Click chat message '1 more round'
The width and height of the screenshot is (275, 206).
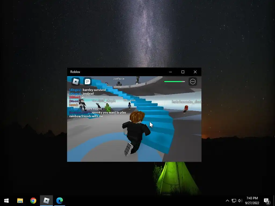click(x=92, y=109)
